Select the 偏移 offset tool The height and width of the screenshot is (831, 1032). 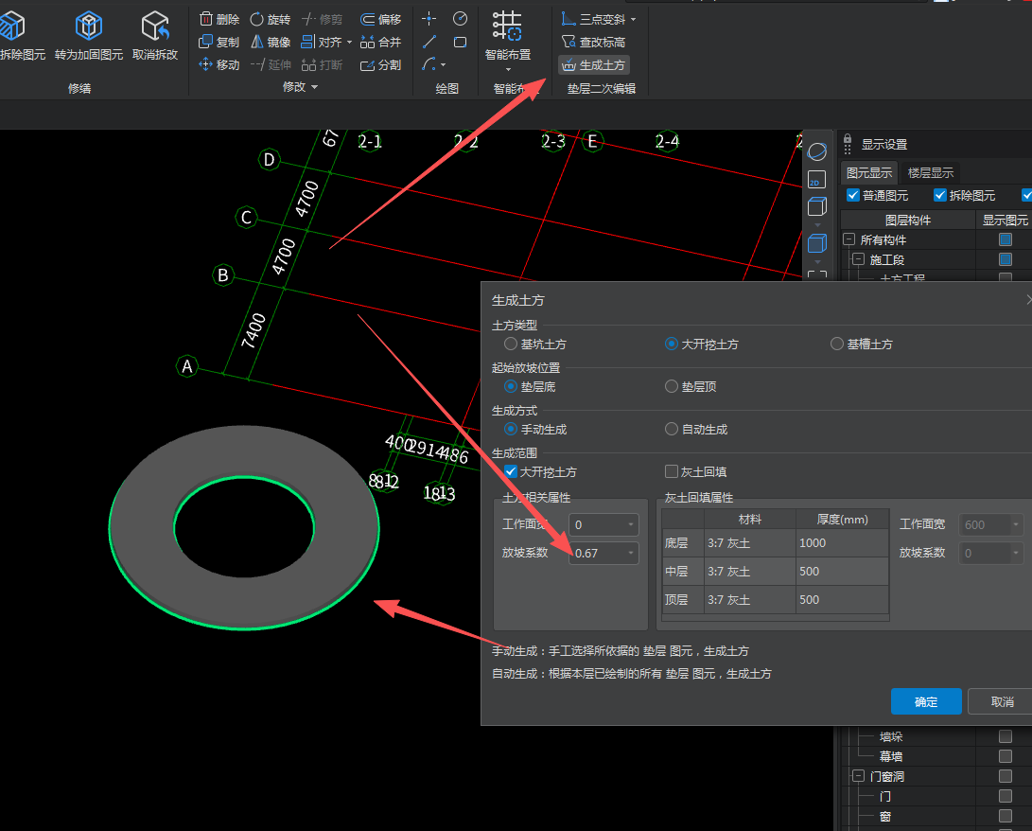coord(381,19)
